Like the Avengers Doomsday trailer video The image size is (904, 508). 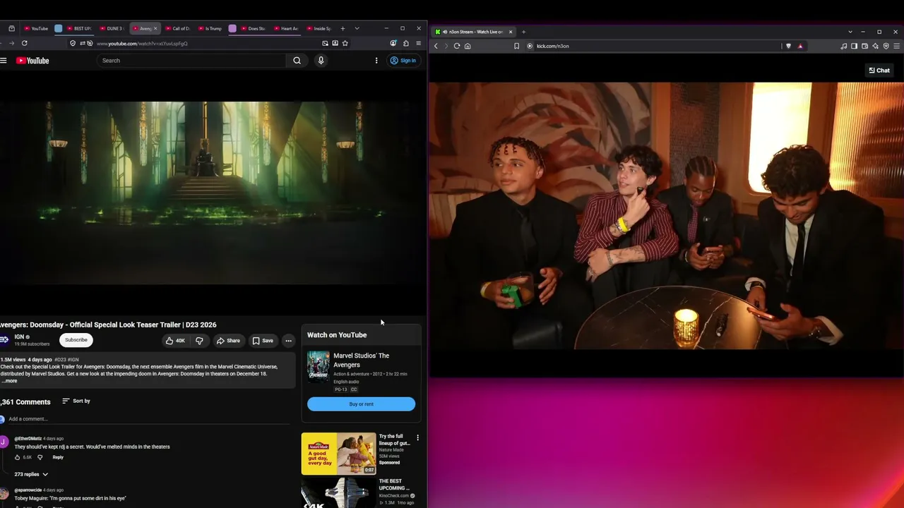click(x=175, y=341)
